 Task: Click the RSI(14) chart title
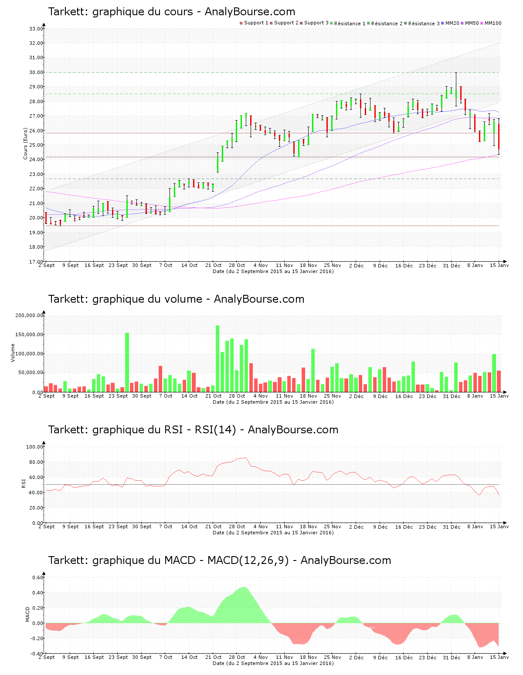194,430
